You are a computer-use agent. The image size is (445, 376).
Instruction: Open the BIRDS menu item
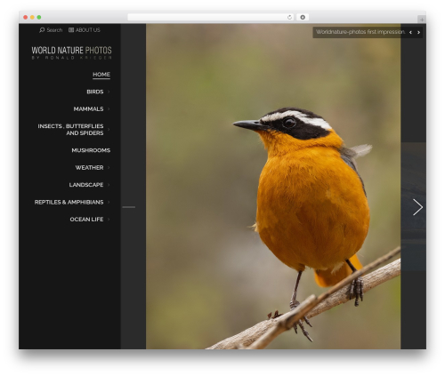tap(95, 92)
